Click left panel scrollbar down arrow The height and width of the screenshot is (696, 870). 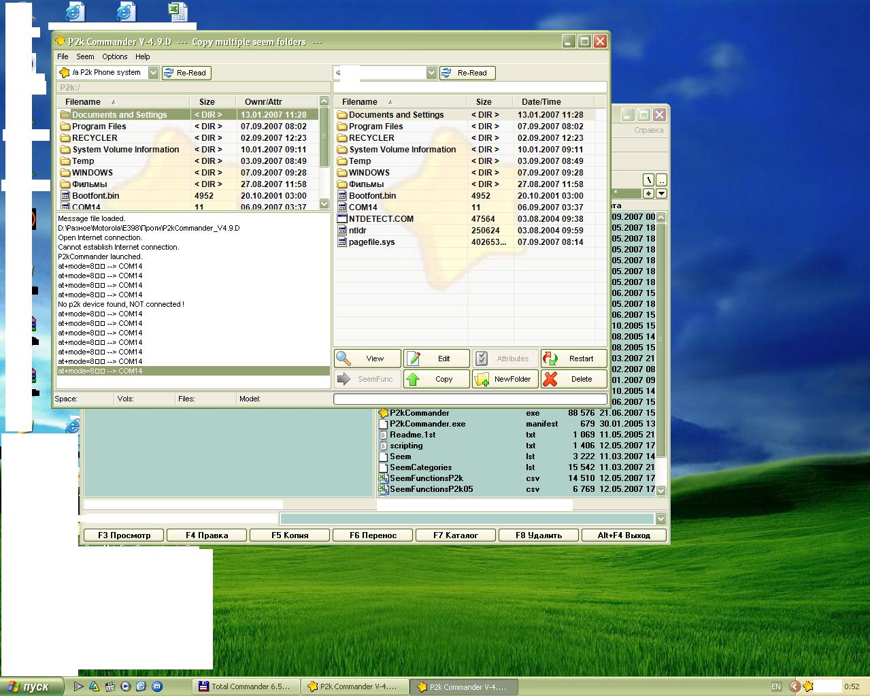point(324,203)
